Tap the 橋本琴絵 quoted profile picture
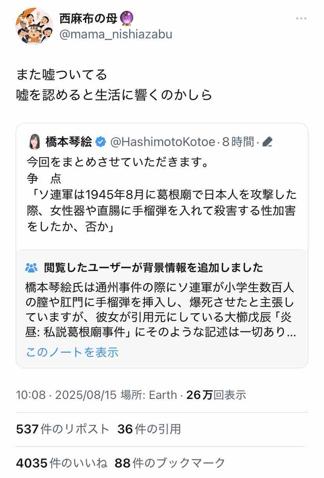Screen dimensions: 324x478 (34, 142)
